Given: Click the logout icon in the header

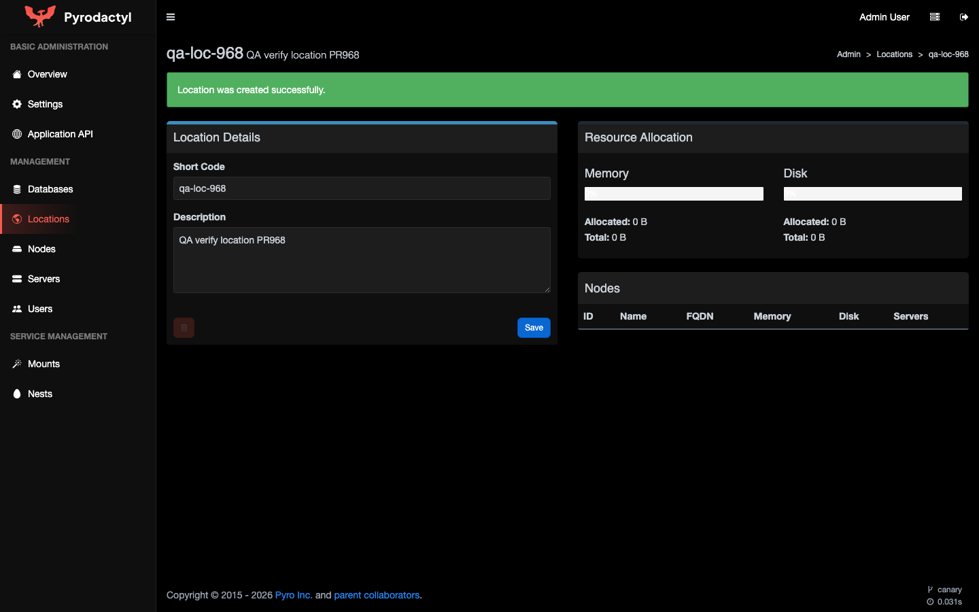Looking at the screenshot, I should [964, 17].
